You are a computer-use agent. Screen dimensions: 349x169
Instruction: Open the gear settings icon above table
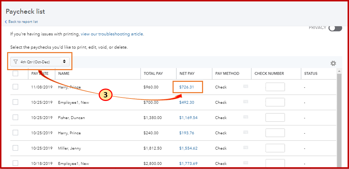tap(333, 63)
